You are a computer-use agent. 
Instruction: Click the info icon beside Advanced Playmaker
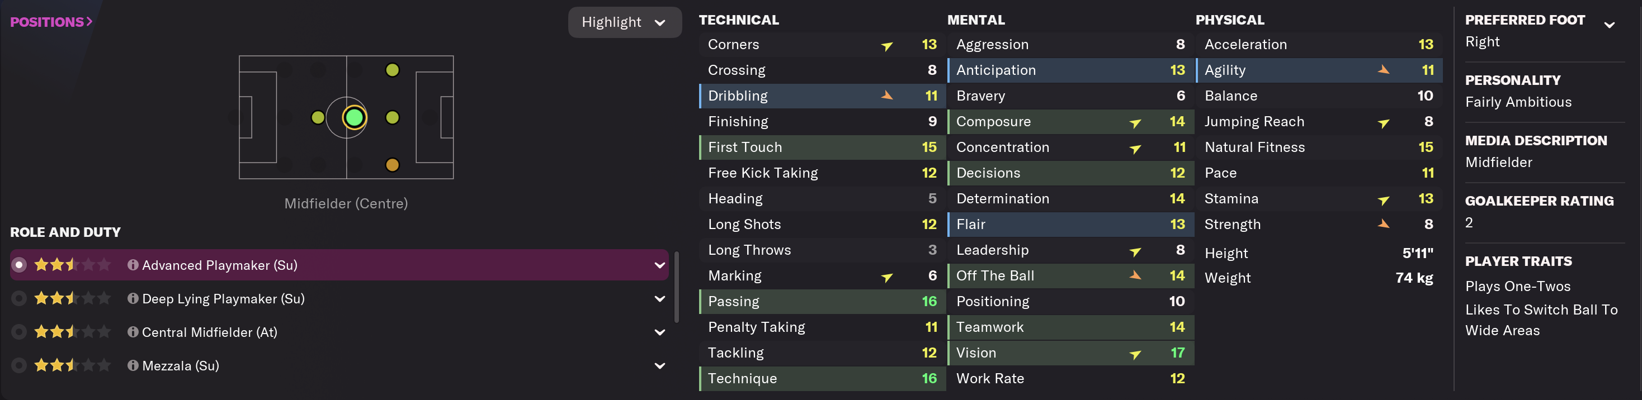(133, 265)
